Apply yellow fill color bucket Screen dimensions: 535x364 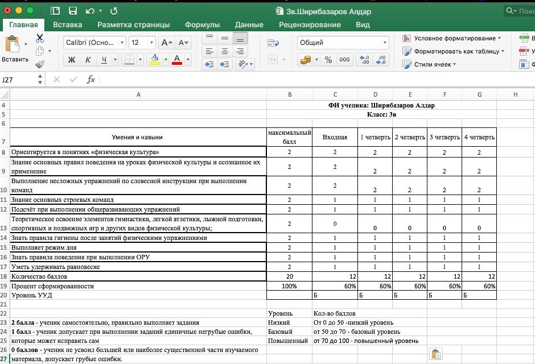[x=155, y=60]
